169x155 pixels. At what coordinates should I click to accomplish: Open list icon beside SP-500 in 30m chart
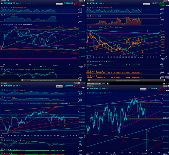pyautogui.click(x=100, y=89)
